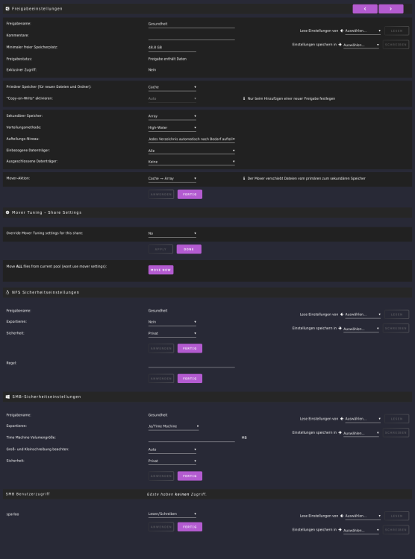The height and width of the screenshot is (559, 415).
Task: Click Anwenden below the Regel field
Action: (x=161, y=379)
